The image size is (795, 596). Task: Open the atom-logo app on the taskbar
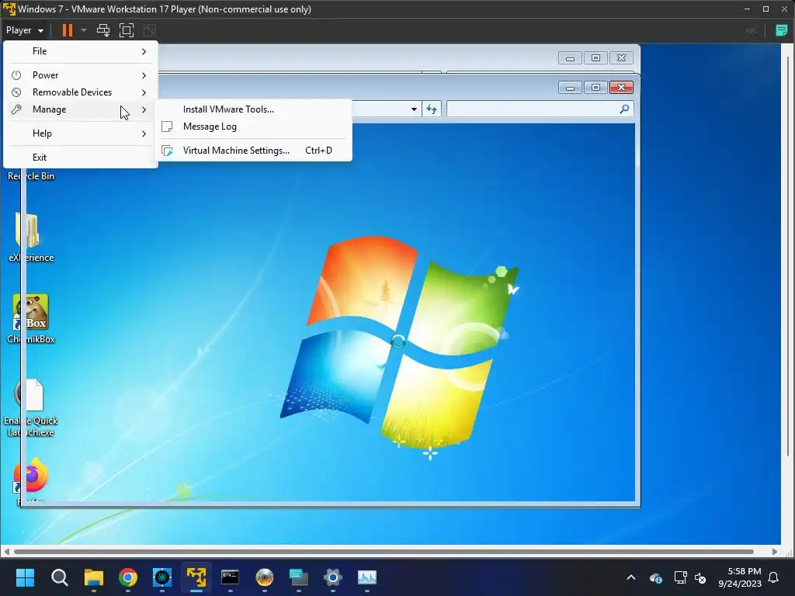pyautogui.click(x=162, y=577)
